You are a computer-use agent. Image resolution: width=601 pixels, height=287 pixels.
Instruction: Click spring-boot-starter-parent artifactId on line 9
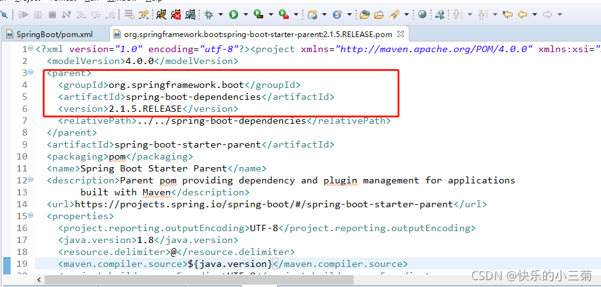pyautogui.click(x=188, y=144)
